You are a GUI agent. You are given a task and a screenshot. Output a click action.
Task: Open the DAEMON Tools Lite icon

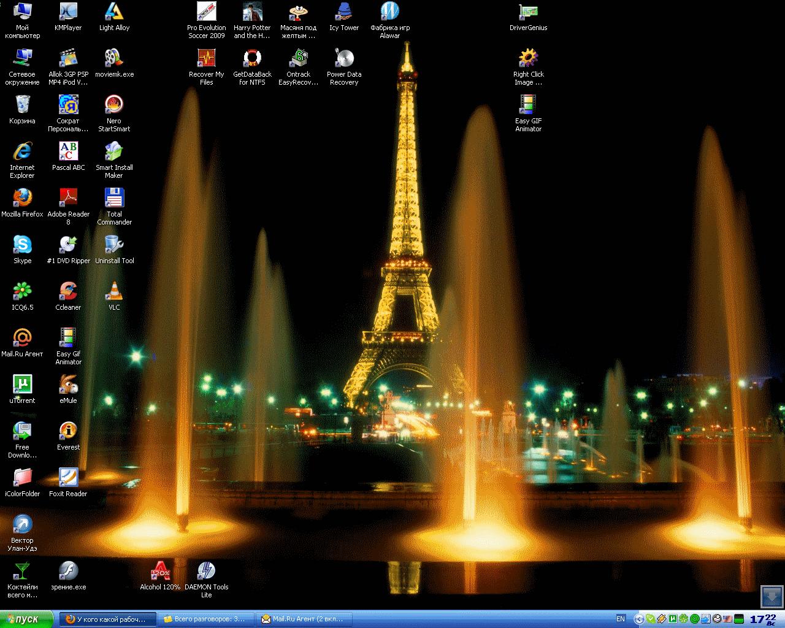coord(206,572)
